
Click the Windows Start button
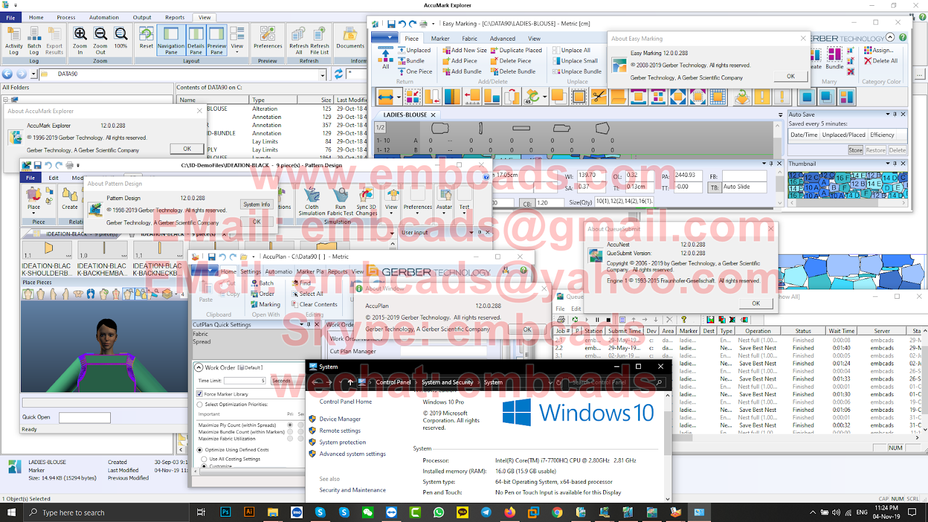(x=11, y=512)
